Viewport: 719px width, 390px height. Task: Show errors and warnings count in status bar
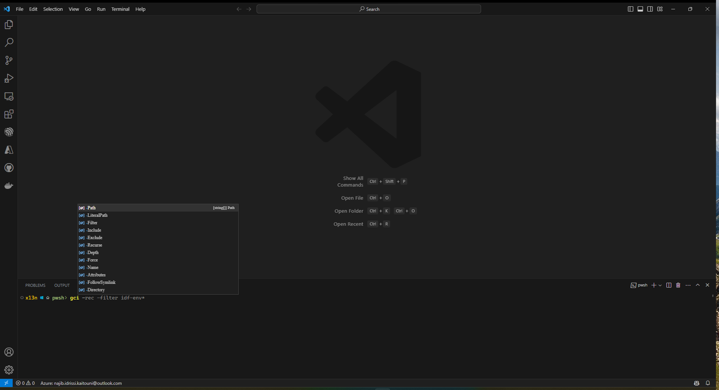pyautogui.click(x=25, y=383)
